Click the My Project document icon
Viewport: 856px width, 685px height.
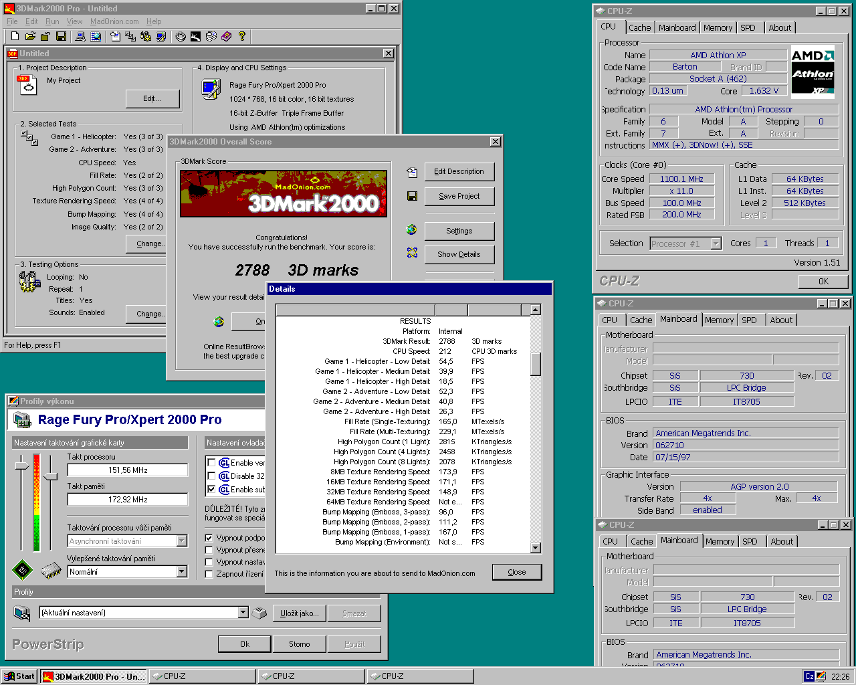(x=28, y=84)
